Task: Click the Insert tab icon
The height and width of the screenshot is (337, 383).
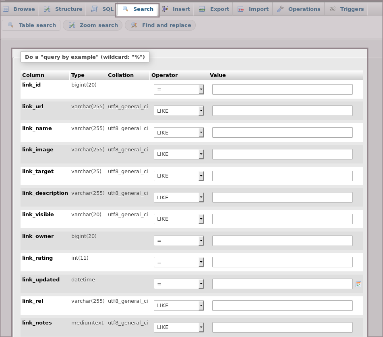Action: tap(165, 9)
